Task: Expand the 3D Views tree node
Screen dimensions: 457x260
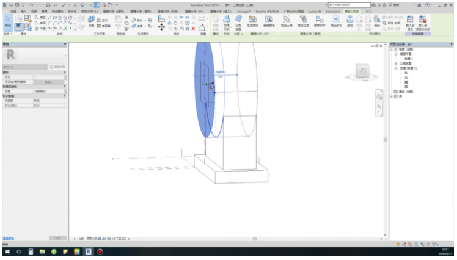Action: 396,63
